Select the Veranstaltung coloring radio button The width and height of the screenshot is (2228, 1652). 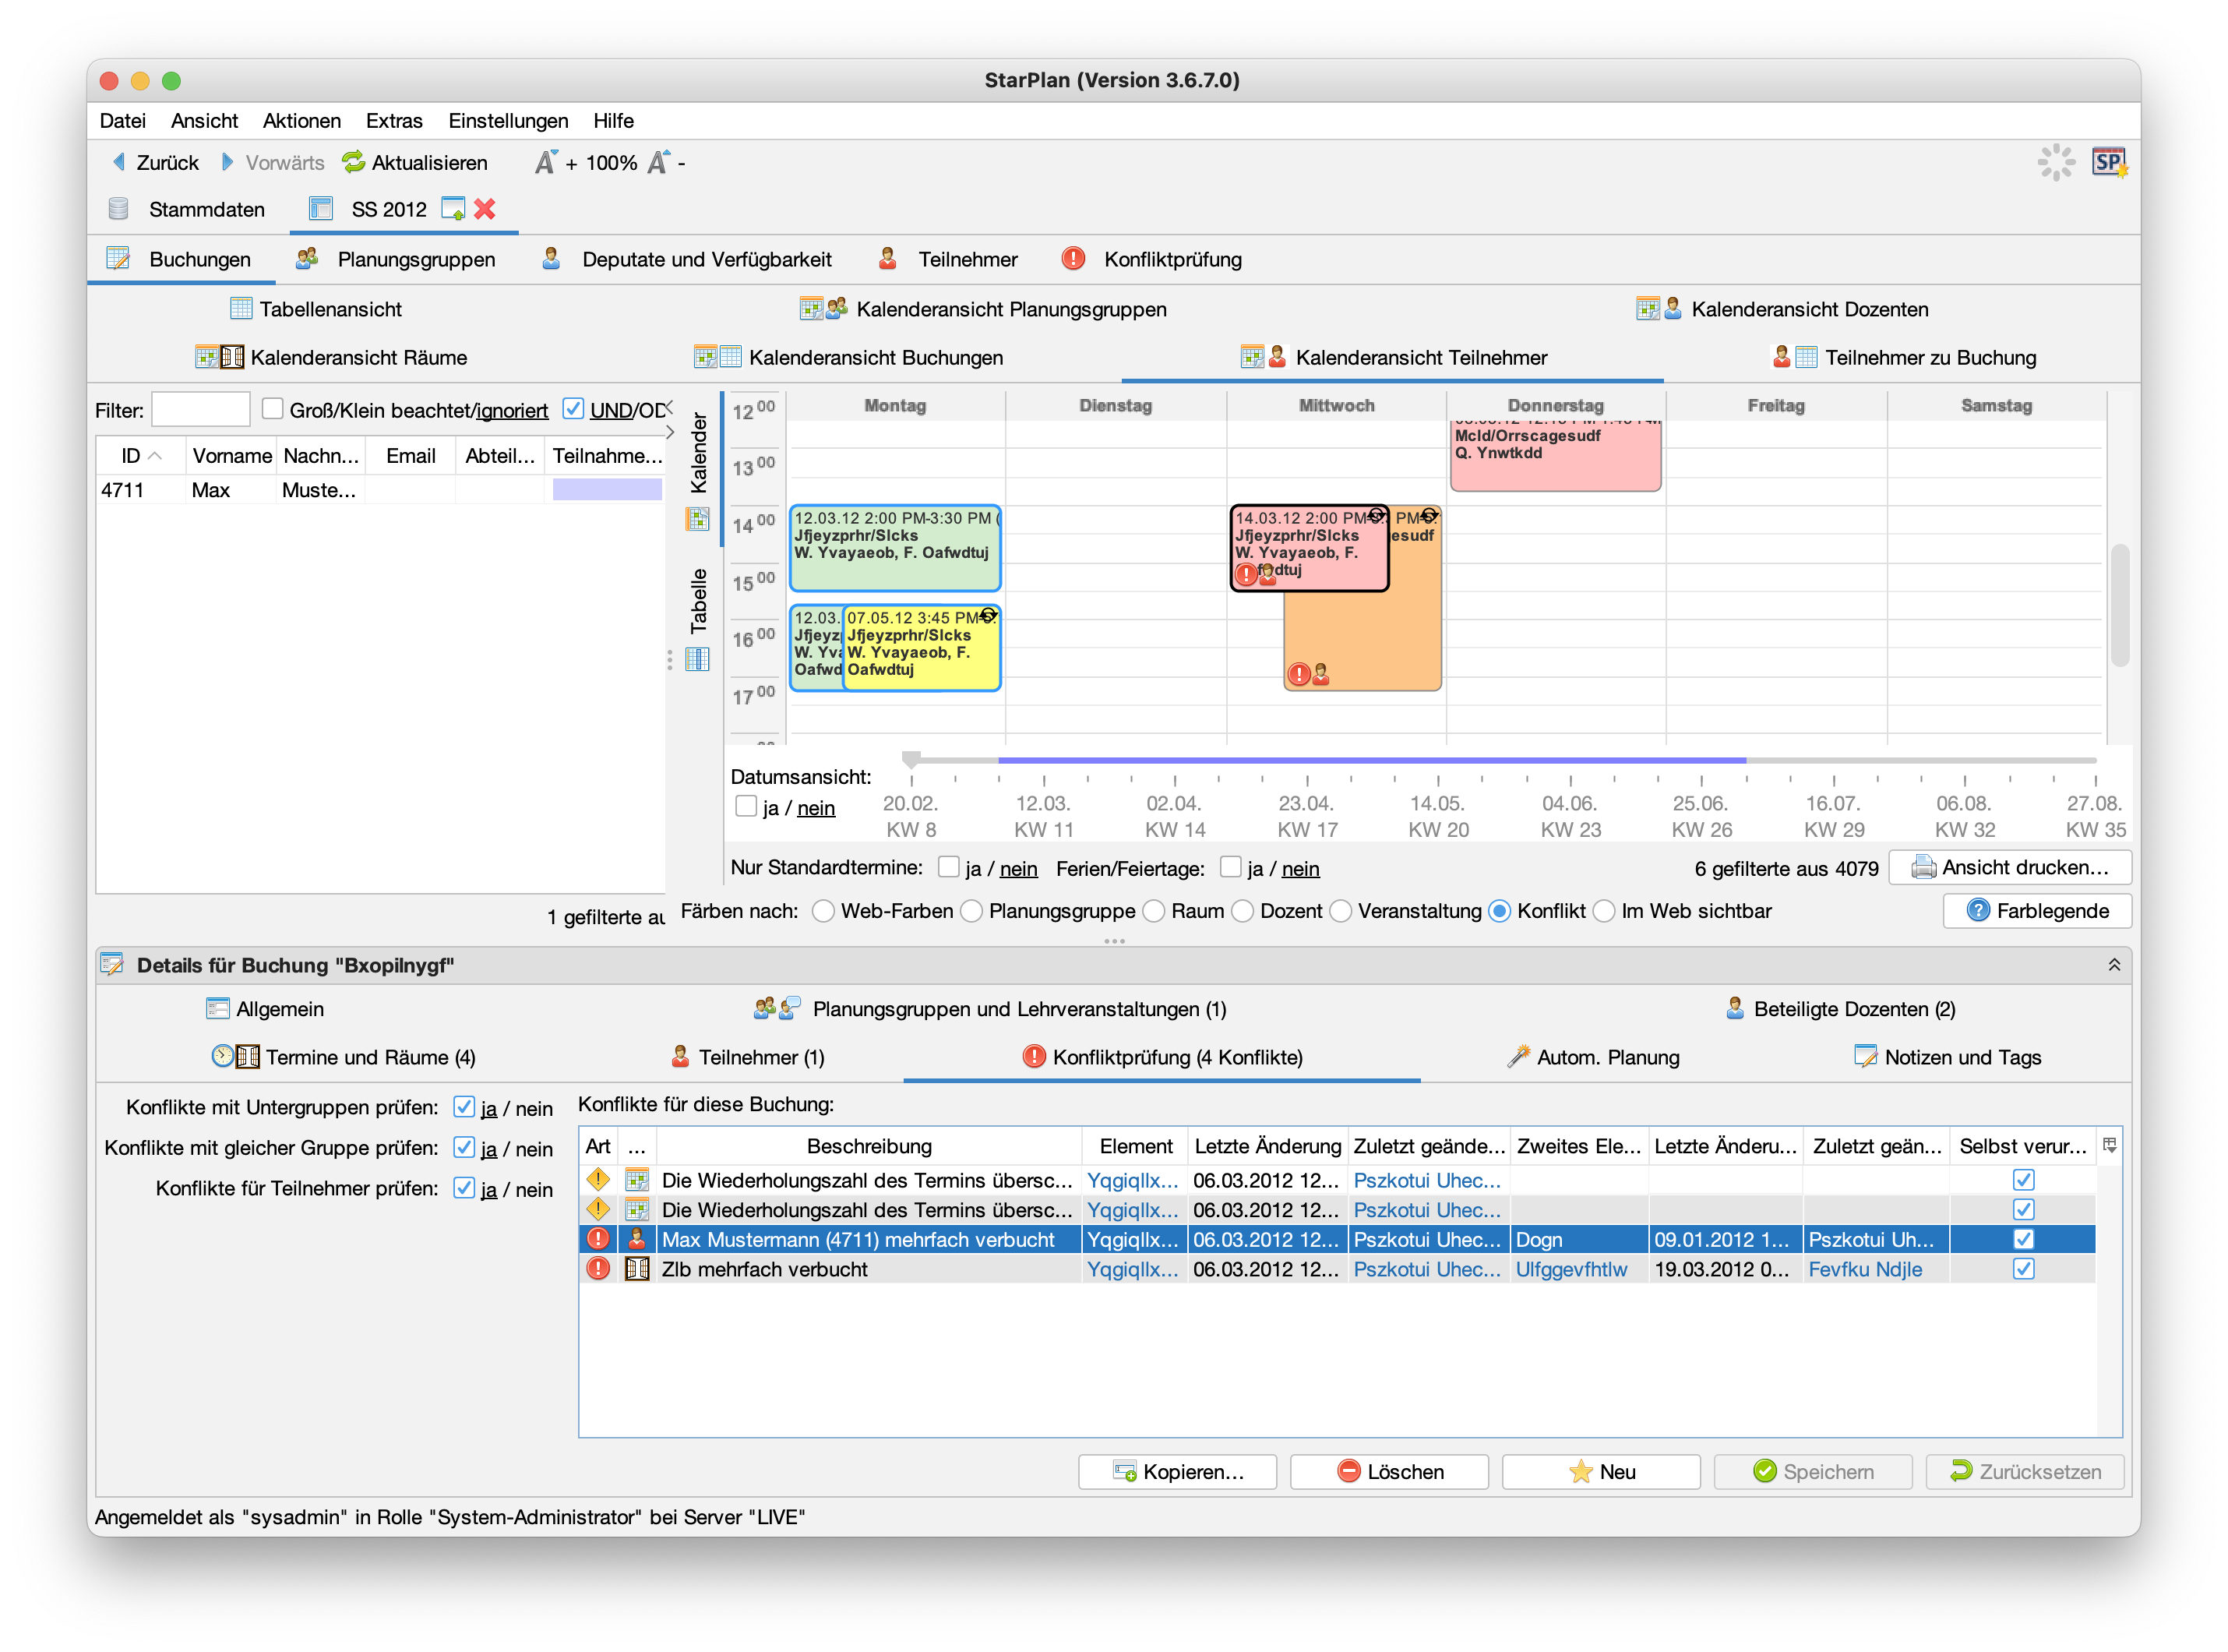[1341, 911]
